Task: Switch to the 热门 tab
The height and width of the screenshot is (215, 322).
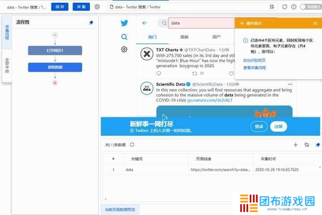Action: [153, 37]
